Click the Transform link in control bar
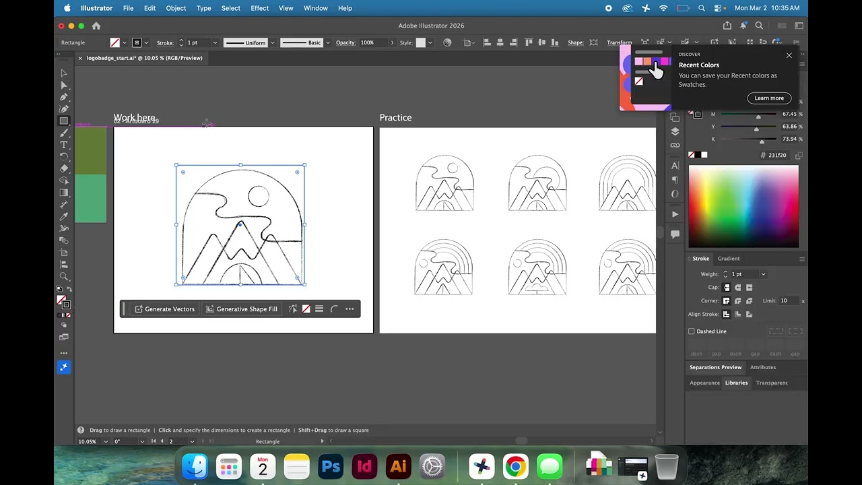This screenshot has height=485, width=862. click(x=619, y=42)
